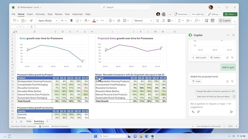Select 'Add chart of Profit by Discount Band' suggestion
Screen dimensions: 248x139
(213, 97)
